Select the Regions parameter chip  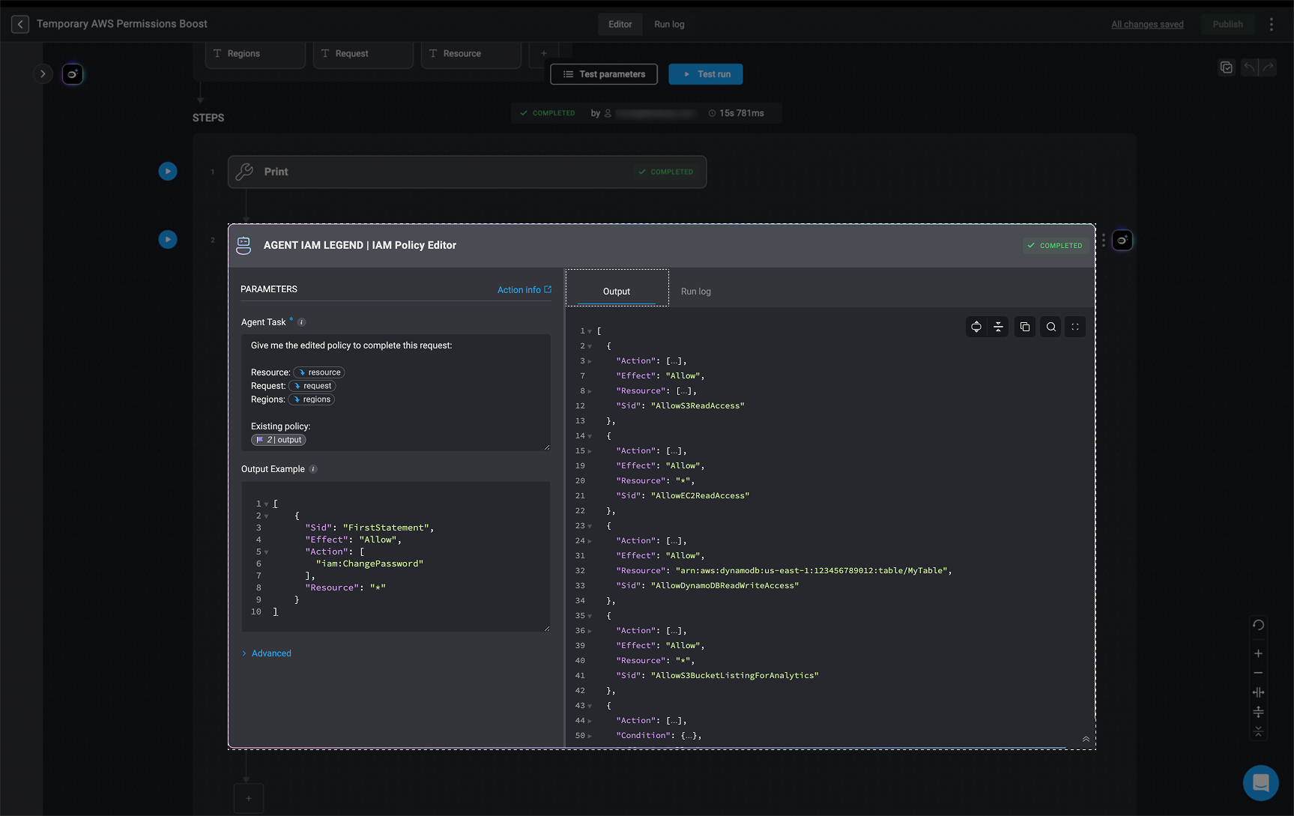pos(256,54)
